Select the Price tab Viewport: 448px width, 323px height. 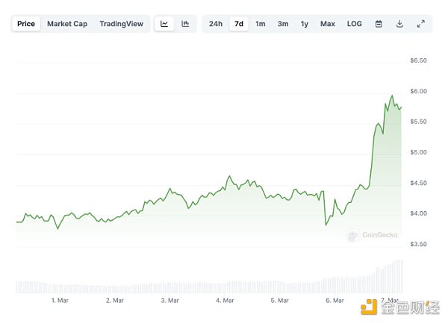tap(26, 24)
